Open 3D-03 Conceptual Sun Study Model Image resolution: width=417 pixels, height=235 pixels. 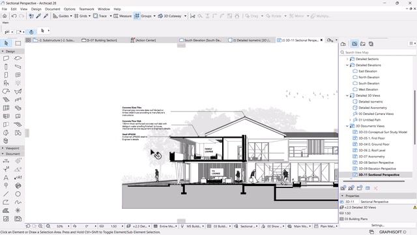(382, 132)
